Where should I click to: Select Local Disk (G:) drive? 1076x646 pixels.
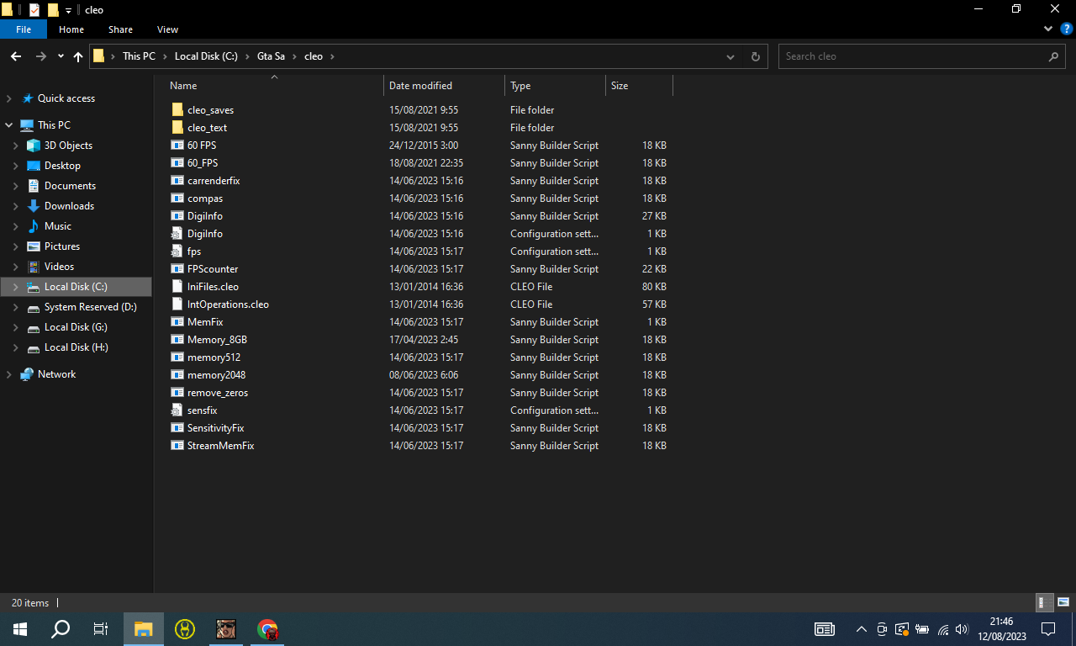[76, 327]
